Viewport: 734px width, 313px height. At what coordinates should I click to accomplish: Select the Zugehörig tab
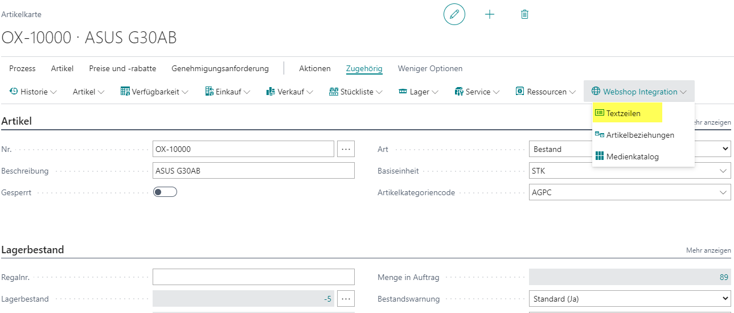point(364,68)
